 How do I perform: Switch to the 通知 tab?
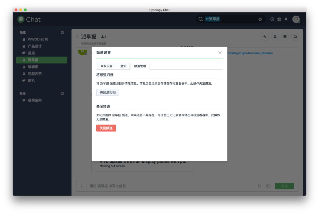coord(123,66)
